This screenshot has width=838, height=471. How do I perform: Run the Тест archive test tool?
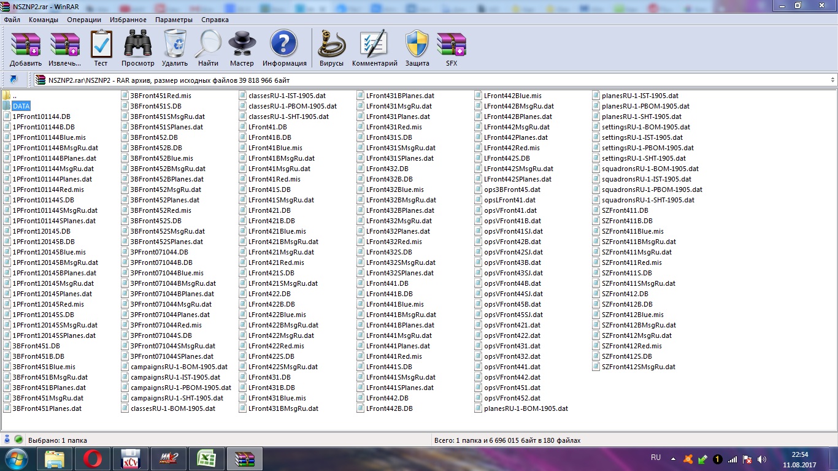click(101, 48)
